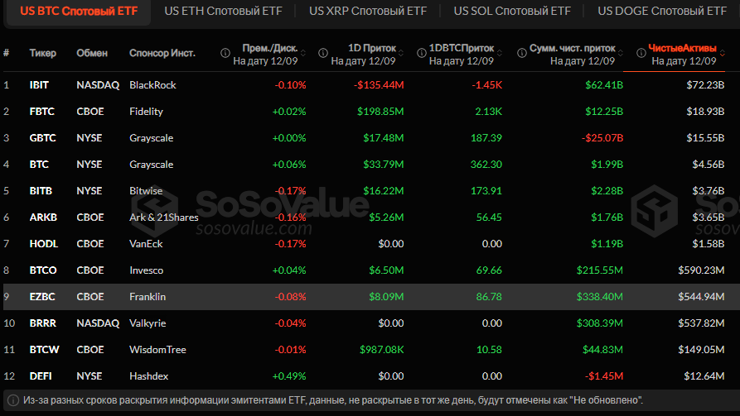Click the info icon in the footer note
The height and width of the screenshot is (416, 740).
[12, 399]
